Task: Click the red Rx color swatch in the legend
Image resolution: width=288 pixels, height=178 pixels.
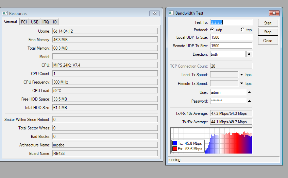Action: [x=175, y=149]
